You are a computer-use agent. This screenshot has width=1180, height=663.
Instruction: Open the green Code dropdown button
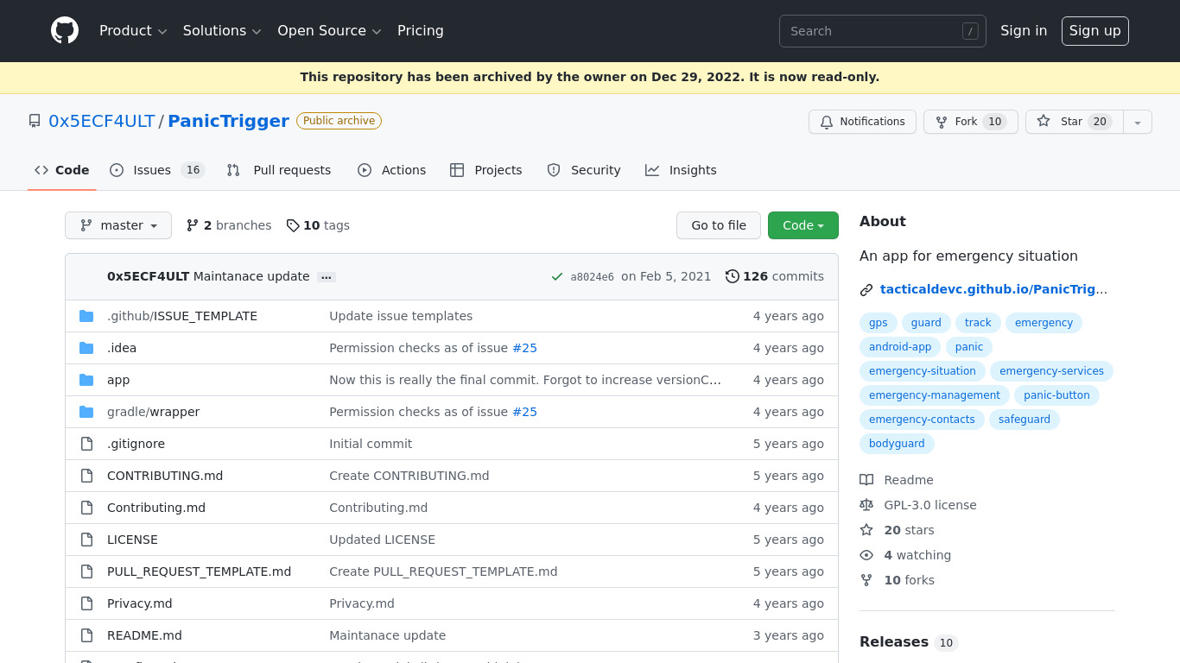(803, 225)
